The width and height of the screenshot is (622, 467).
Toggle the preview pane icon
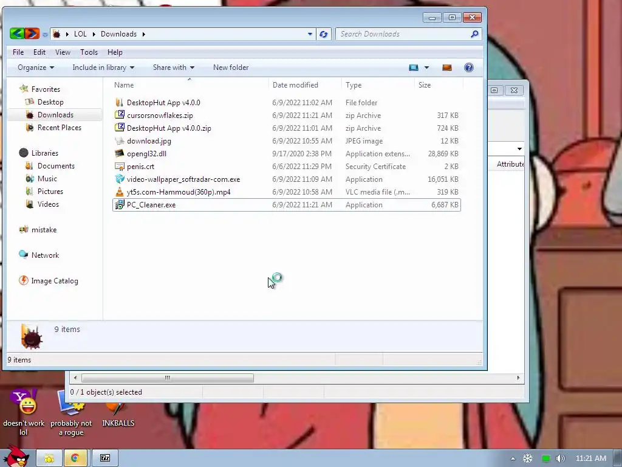click(x=447, y=67)
